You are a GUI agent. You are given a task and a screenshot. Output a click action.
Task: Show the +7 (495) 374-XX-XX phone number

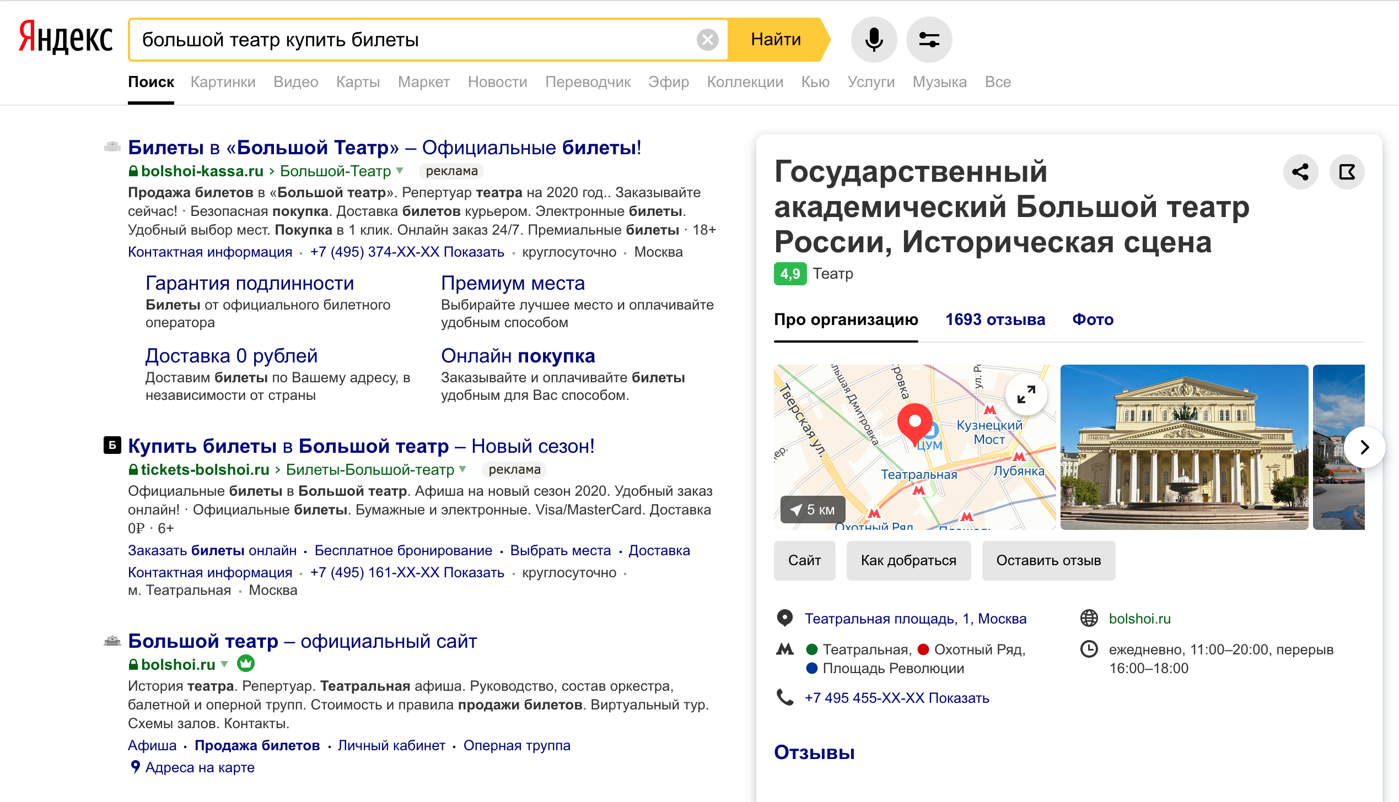click(407, 252)
